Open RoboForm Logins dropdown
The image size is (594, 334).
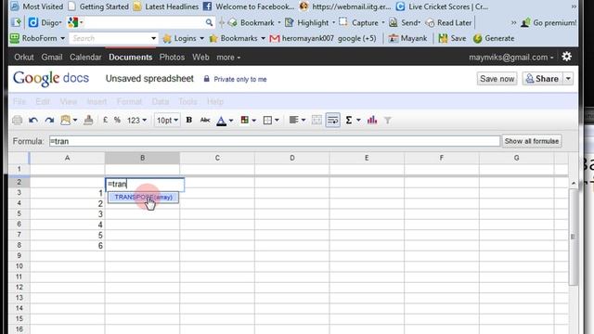click(184, 38)
